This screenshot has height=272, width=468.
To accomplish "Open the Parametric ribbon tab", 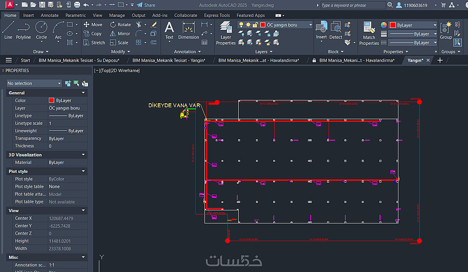I will pos(75,15).
